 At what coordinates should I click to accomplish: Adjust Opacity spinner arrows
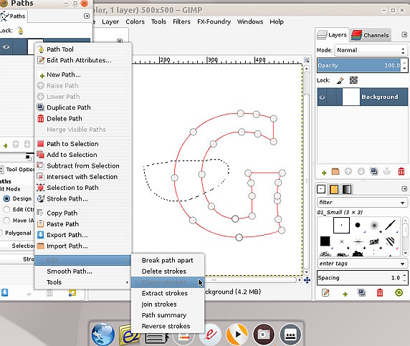coord(404,65)
